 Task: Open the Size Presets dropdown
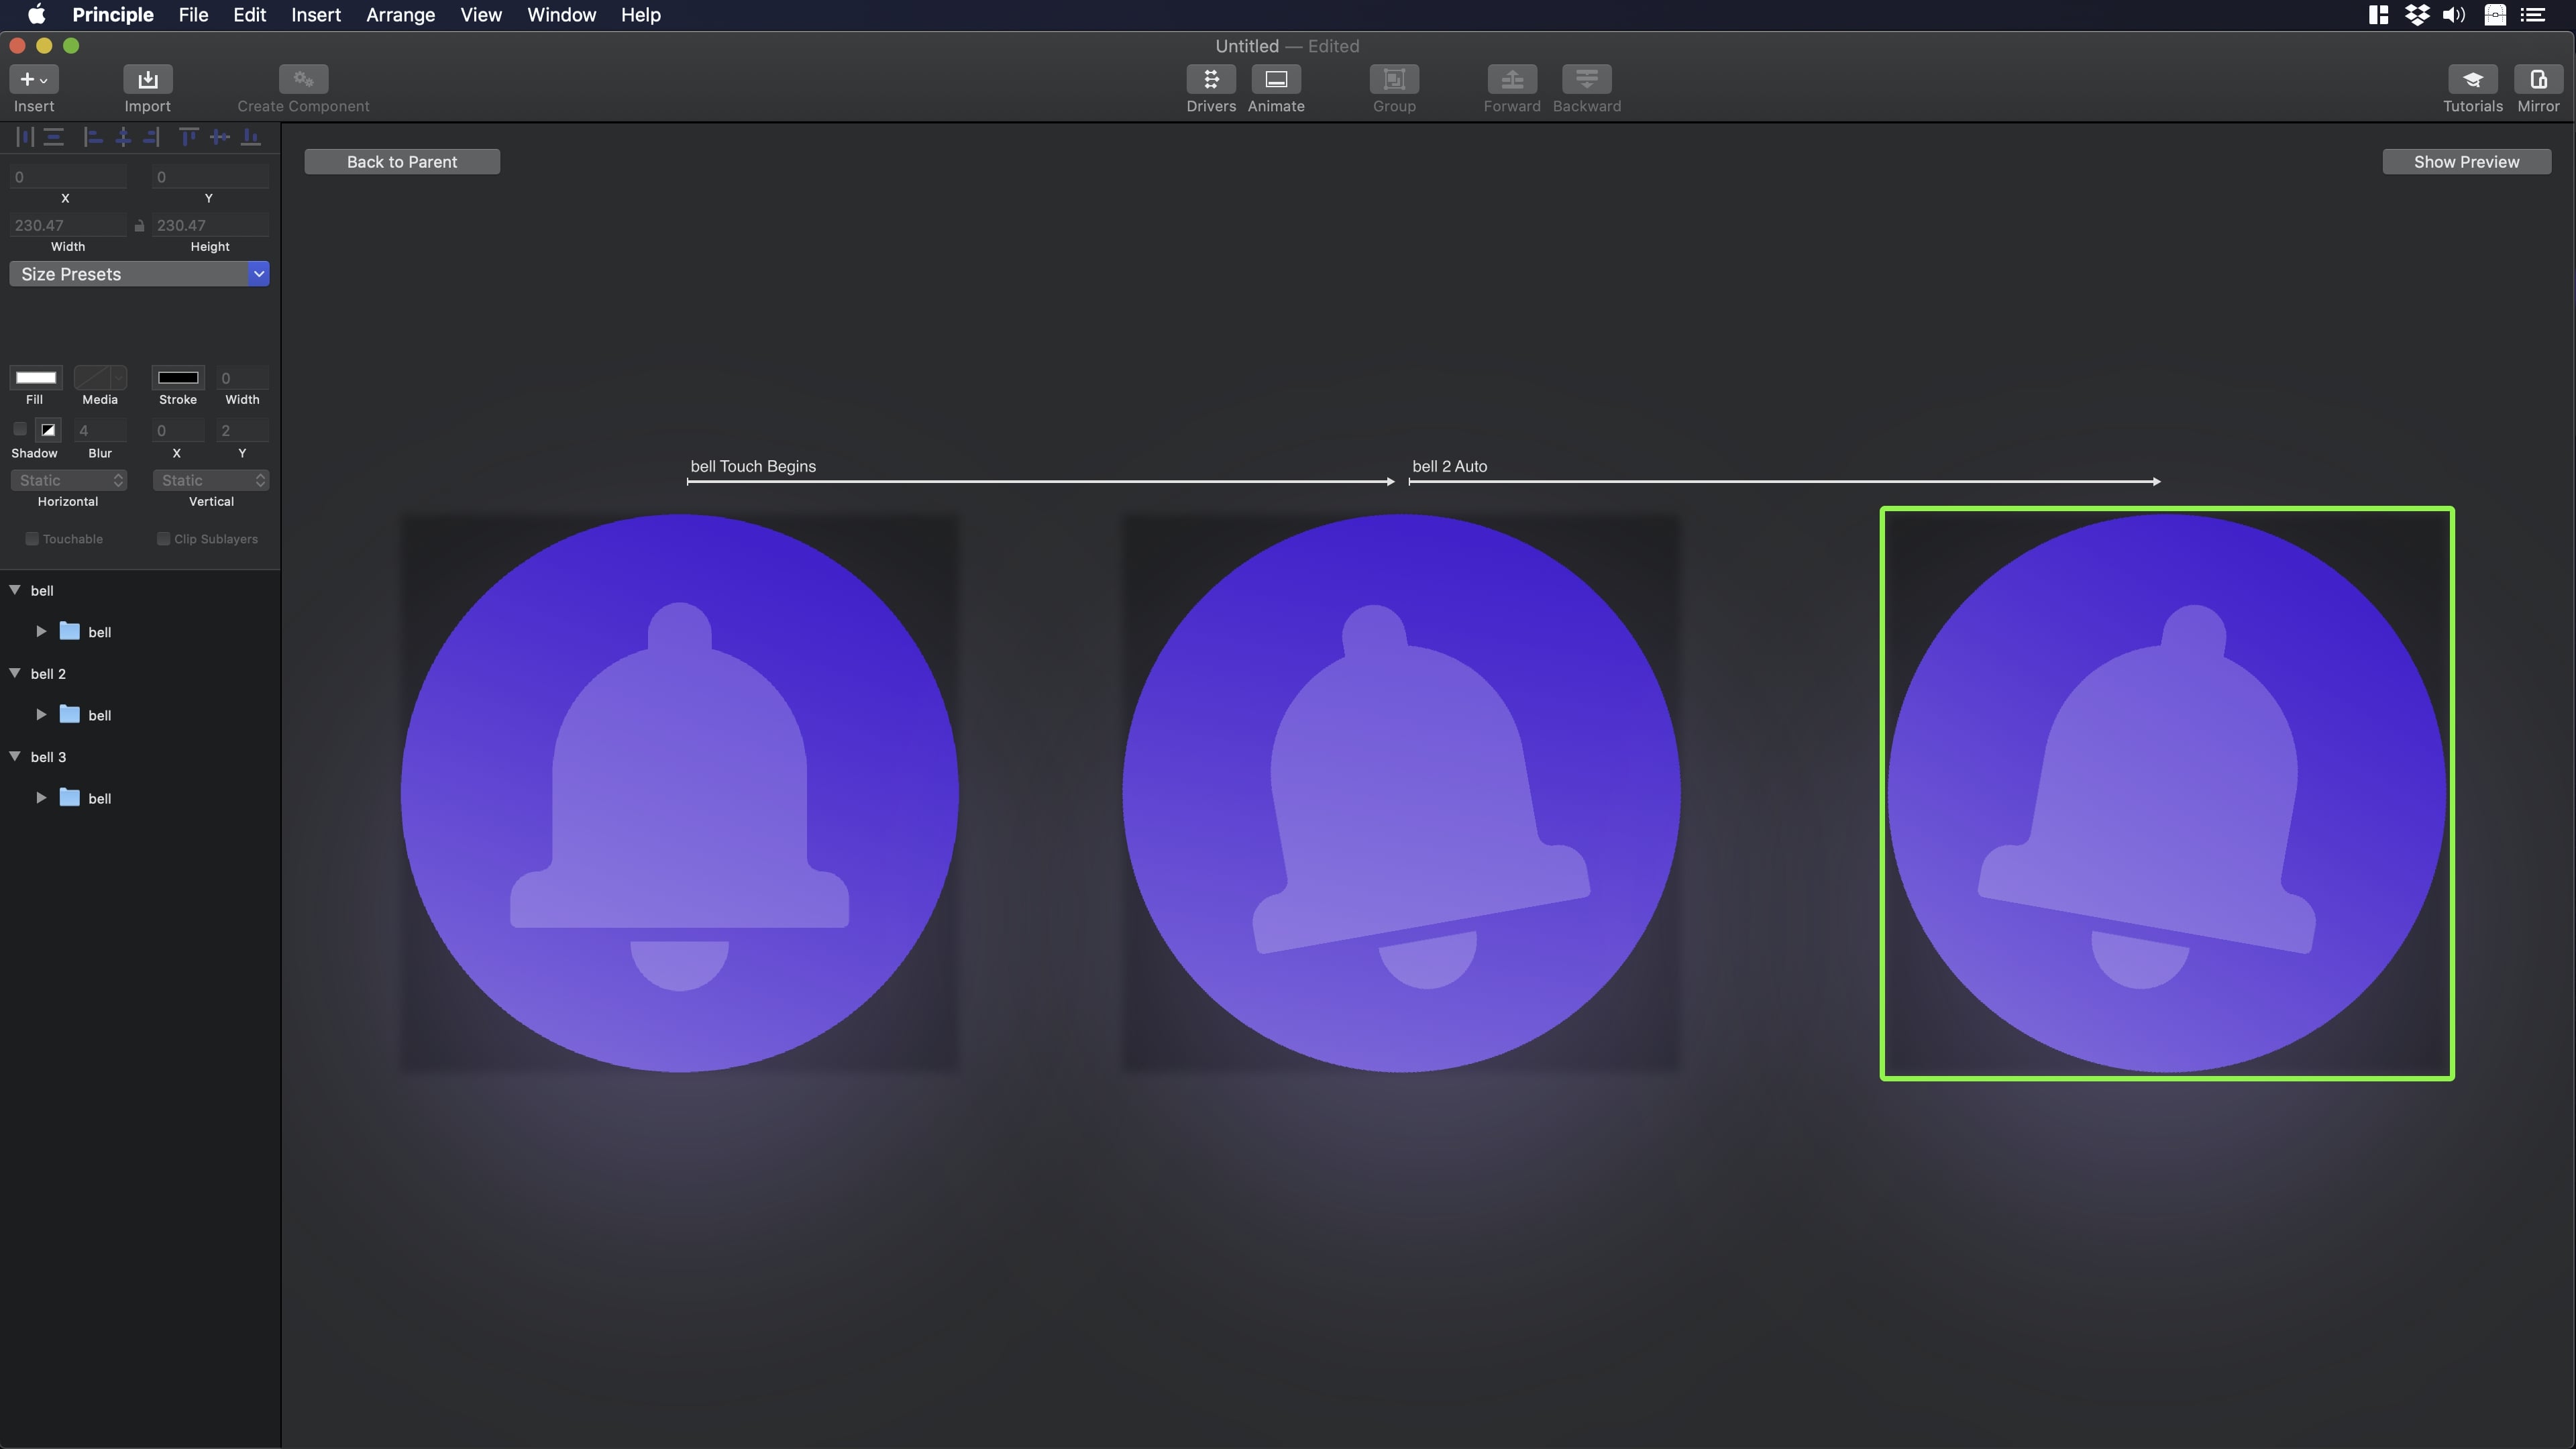click(139, 274)
